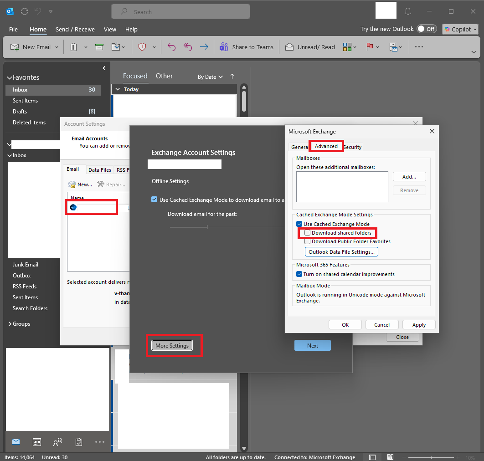The height and width of the screenshot is (461, 484).
Task: Click the Delete trash can icon
Action: 73,47
